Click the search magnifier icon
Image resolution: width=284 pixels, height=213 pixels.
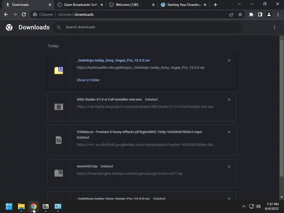(x=59, y=27)
